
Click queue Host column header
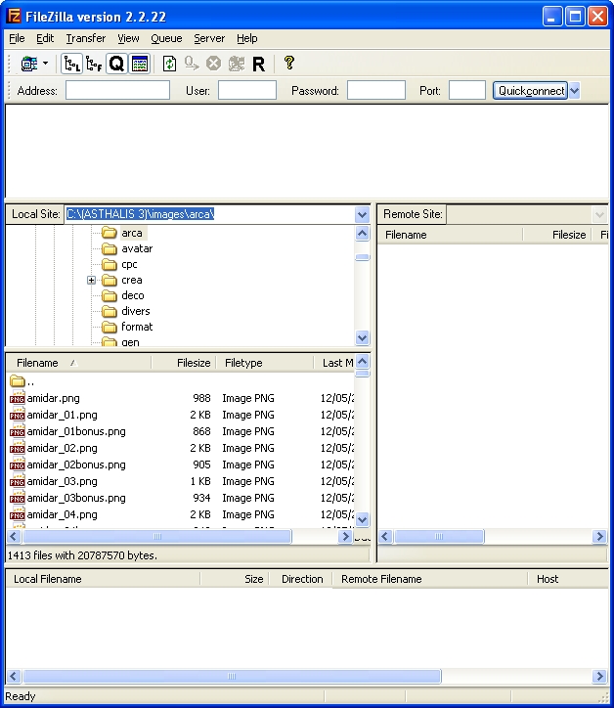tap(567, 579)
